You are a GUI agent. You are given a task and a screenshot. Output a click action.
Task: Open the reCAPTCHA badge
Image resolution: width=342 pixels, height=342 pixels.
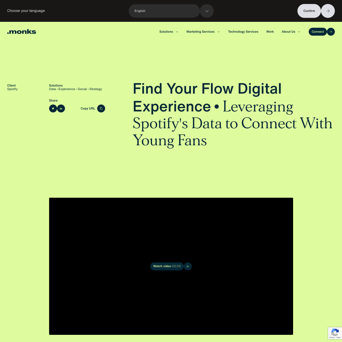point(335,333)
